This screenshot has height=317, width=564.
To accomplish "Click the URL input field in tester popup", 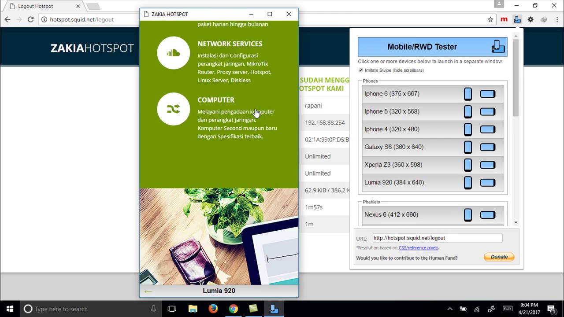I will (x=437, y=238).
